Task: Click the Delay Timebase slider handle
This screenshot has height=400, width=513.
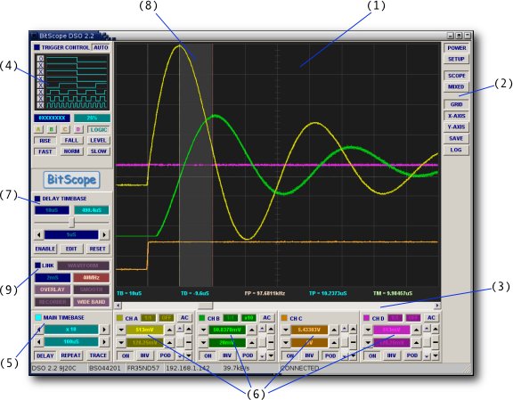Action: pos(71,223)
